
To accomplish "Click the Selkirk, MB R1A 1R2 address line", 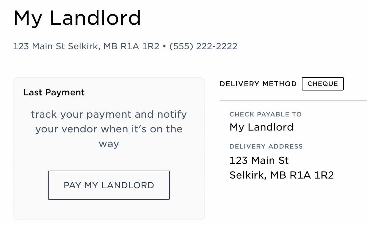I will click(x=282, y=175).
